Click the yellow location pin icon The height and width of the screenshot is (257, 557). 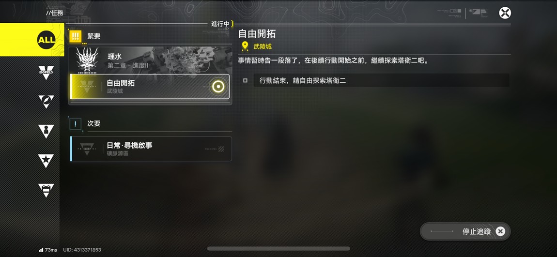coord(245,46)
